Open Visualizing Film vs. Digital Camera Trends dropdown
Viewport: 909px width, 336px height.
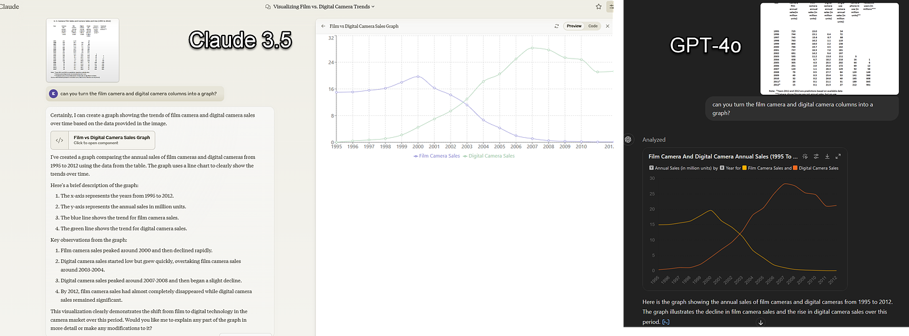320,6
